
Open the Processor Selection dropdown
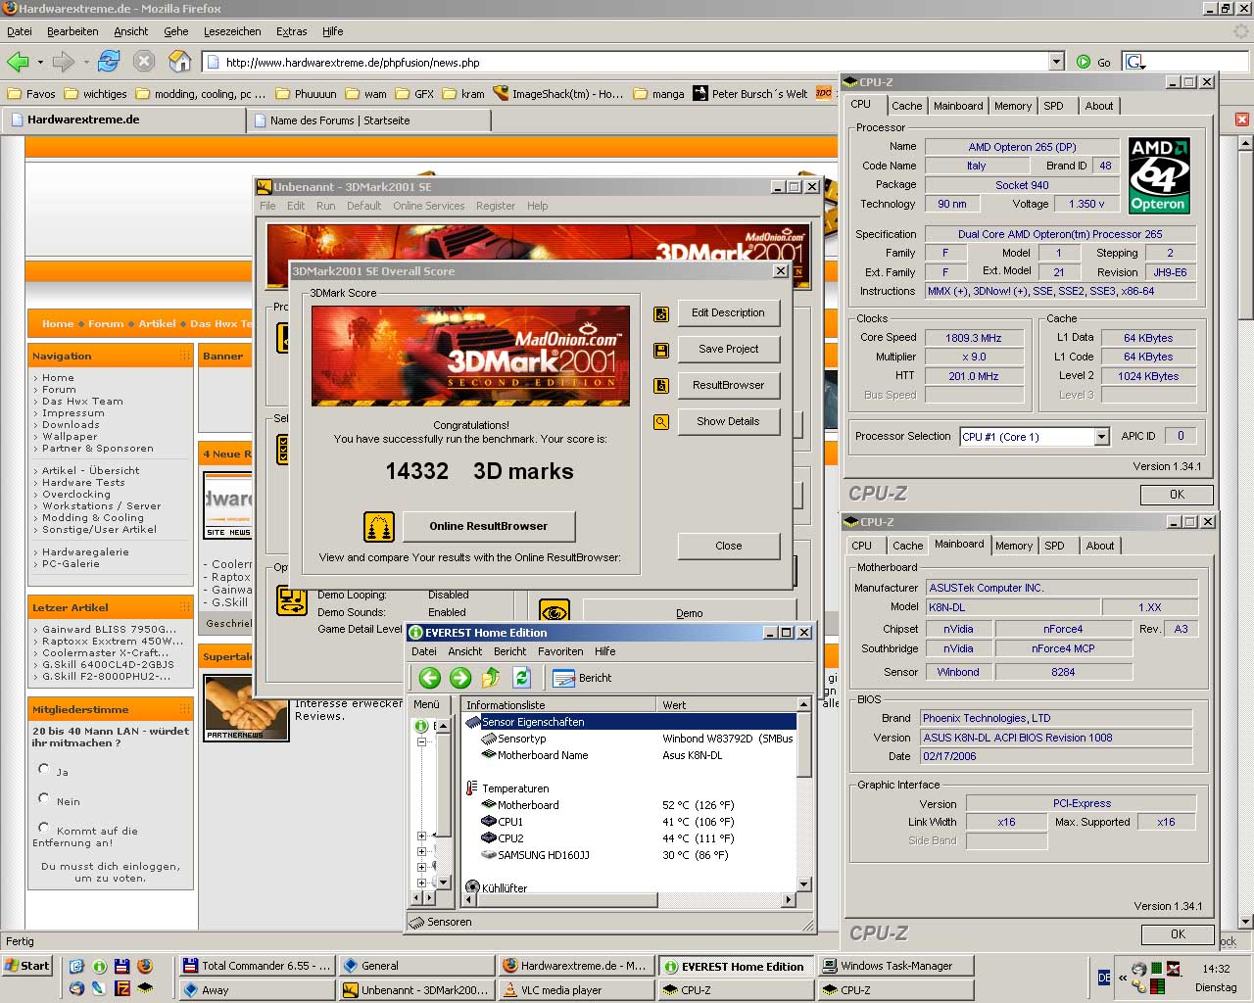point(1101,437)
